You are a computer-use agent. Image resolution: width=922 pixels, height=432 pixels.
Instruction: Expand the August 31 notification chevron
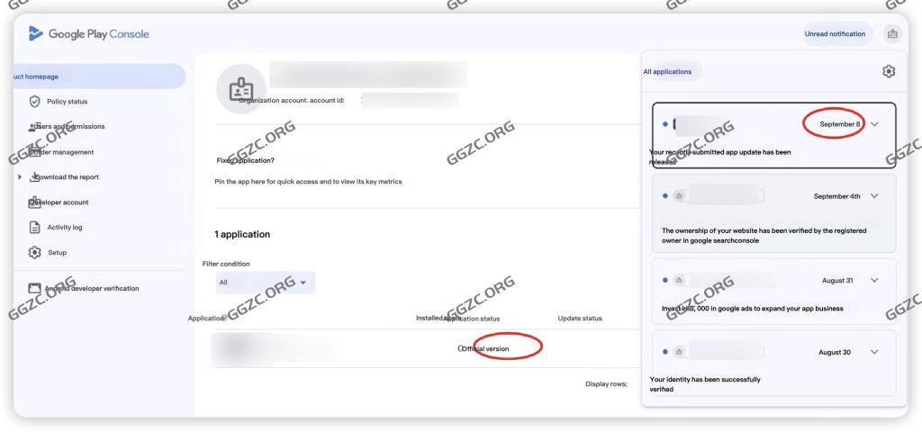click(874, 281)
